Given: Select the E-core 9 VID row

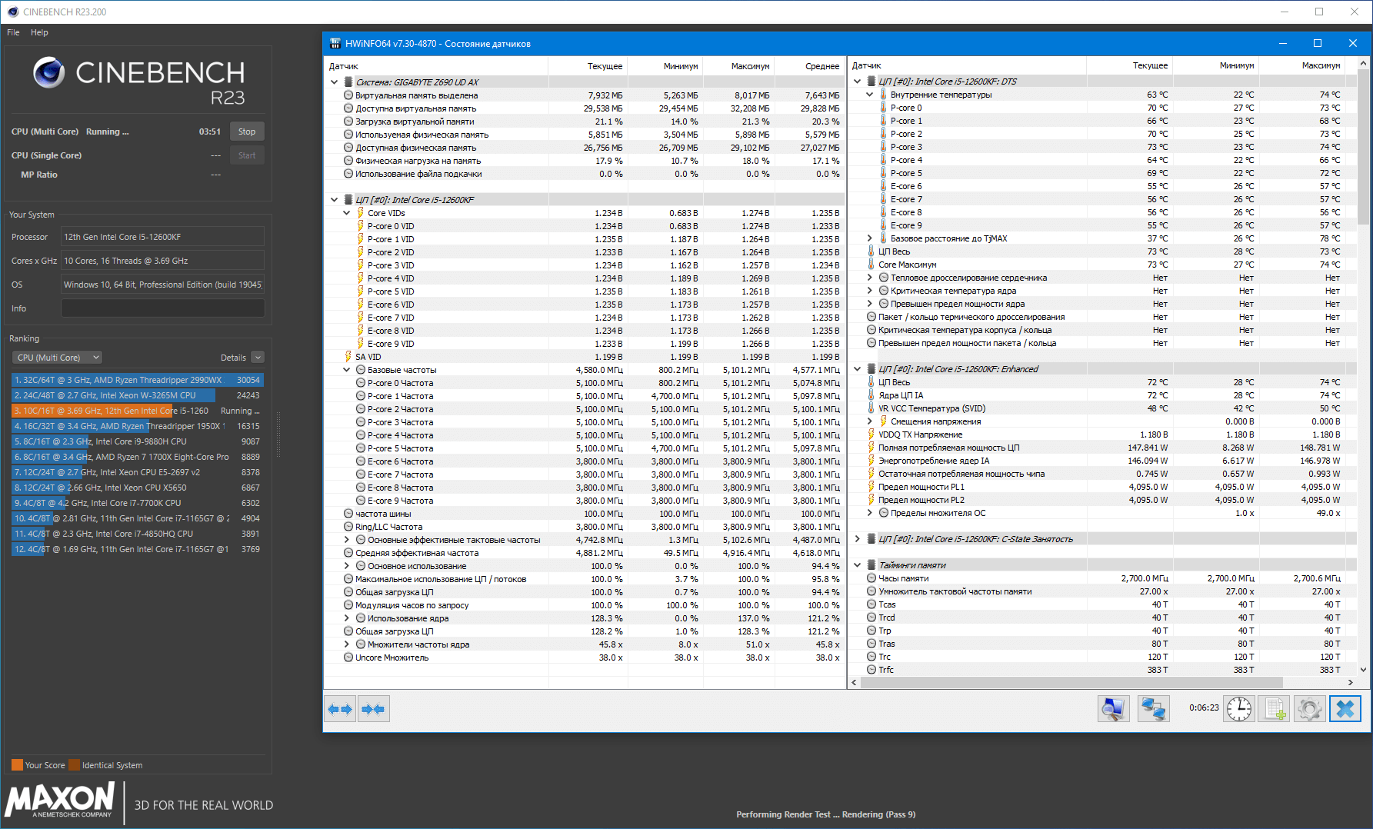Looking at the screenshot, I should tap(585, 344).
